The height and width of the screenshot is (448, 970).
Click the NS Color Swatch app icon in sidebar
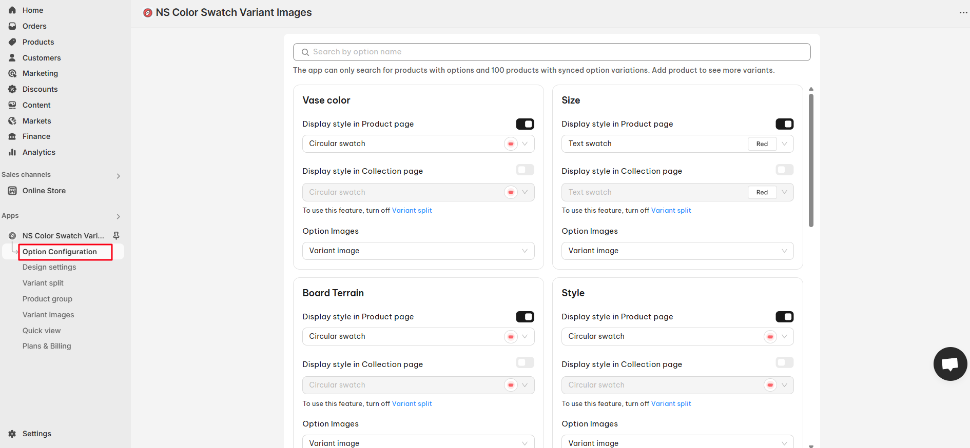(x=12, y=236)
